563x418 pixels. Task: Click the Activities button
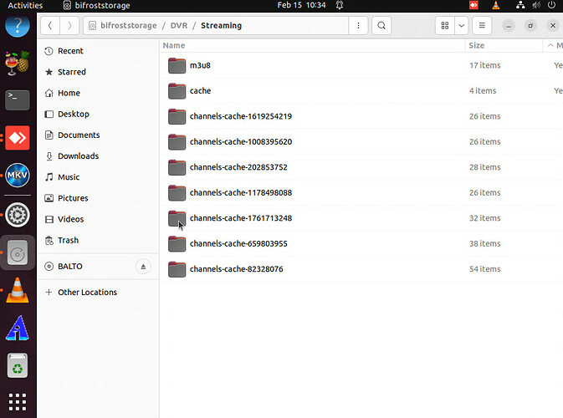tap(25, 5)
